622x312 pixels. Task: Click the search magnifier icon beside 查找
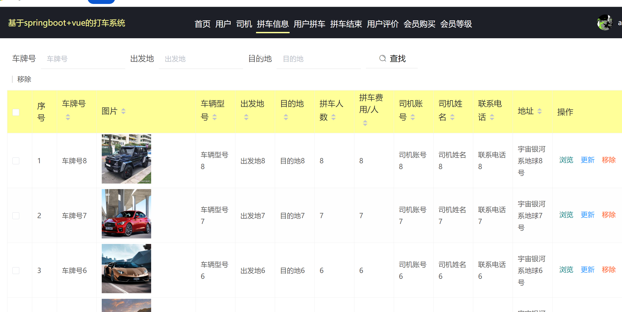tap(382, 58)
